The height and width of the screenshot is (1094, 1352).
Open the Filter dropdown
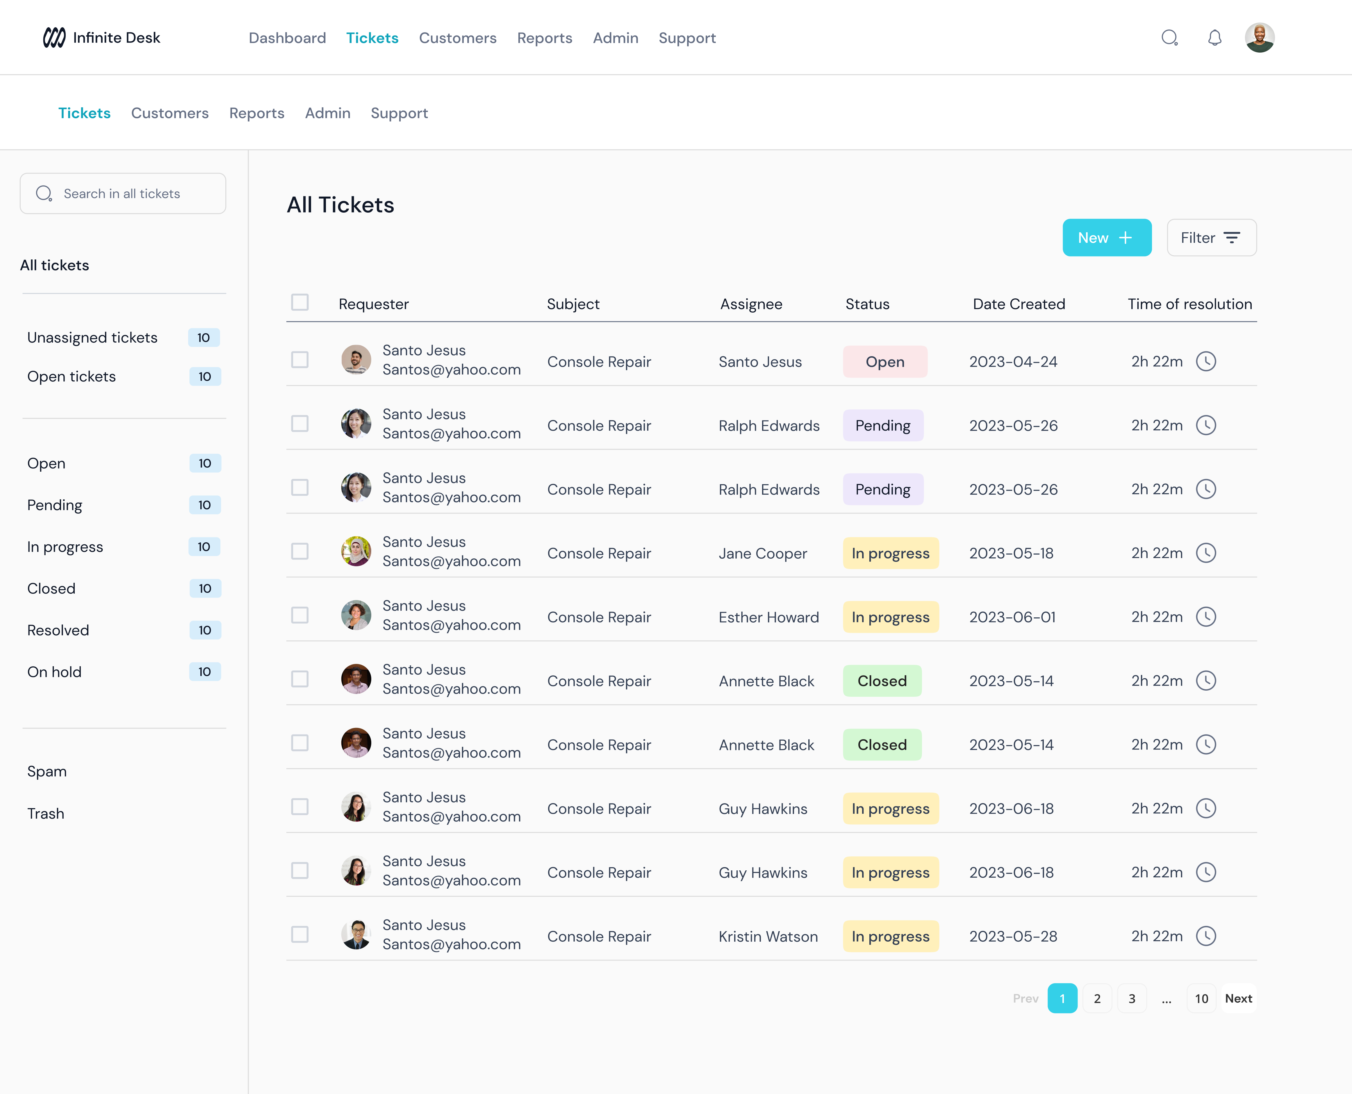pos(1211,238)
